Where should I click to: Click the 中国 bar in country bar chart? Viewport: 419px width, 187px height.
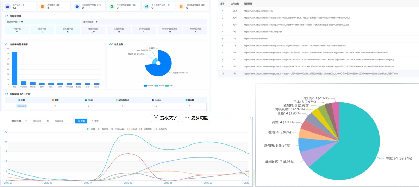point(14,68)
